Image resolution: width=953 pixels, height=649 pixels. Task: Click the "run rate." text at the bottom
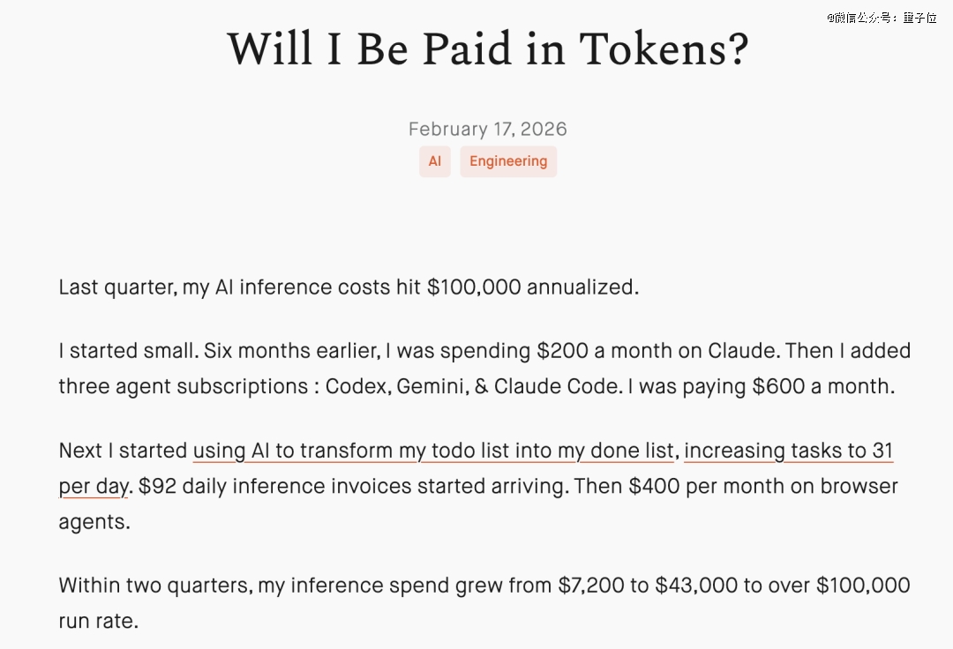[x=98, y=621]
